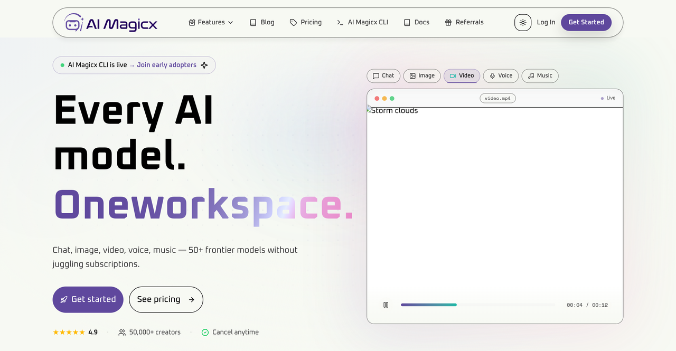The image size is (676, 351).
Task: Click the 50,000+ creators text
Action: tap(155, 332)
